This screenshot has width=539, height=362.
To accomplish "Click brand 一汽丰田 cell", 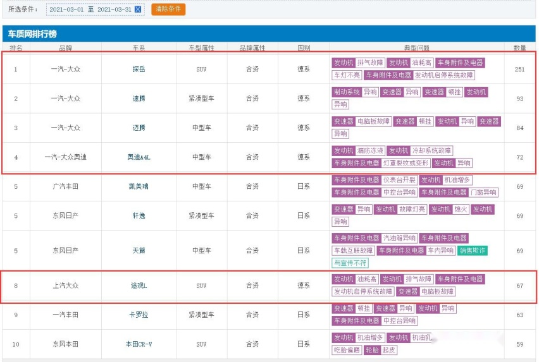I will [65, 315].
